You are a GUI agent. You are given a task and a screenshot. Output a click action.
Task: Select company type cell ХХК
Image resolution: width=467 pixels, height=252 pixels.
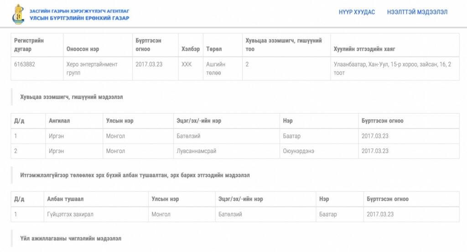187,64
